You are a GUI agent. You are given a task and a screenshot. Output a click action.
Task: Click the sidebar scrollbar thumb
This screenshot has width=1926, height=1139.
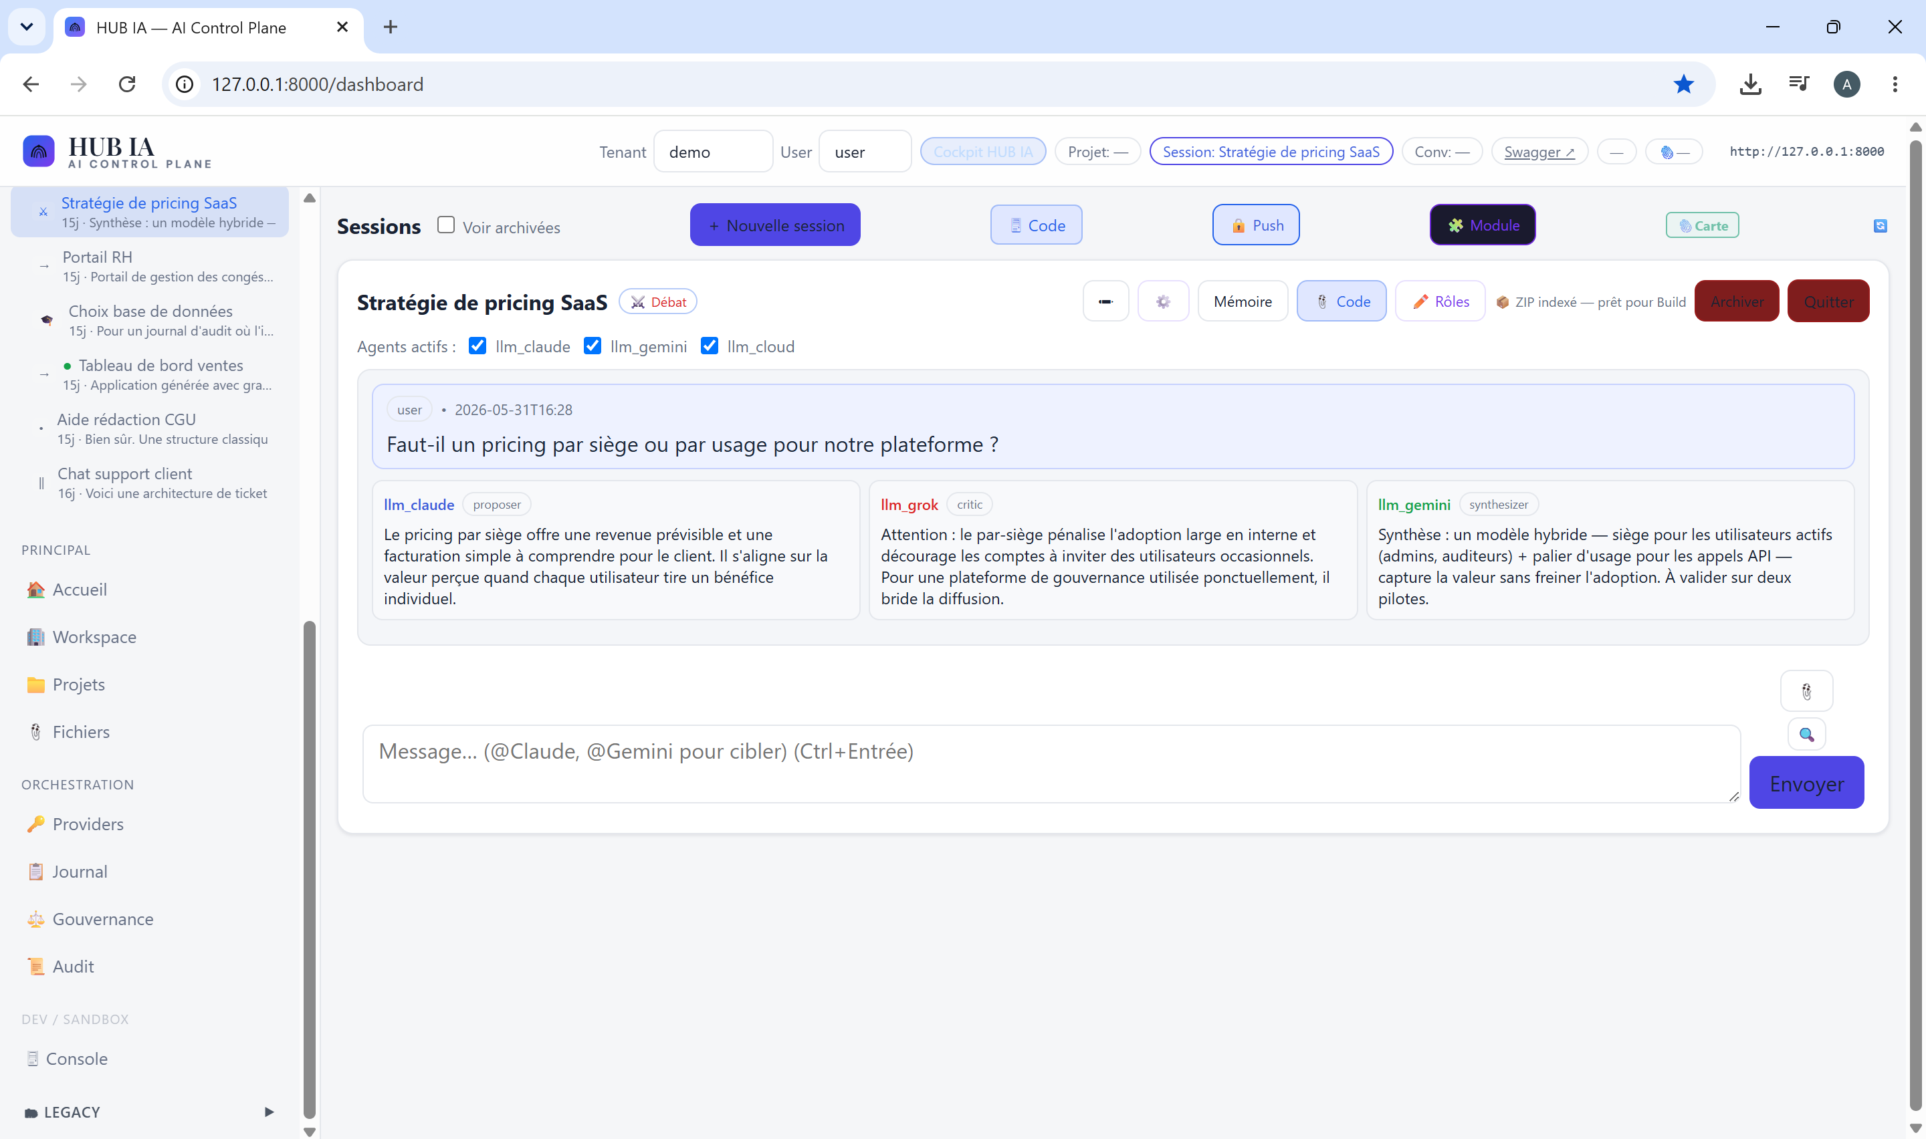point(310,869)
